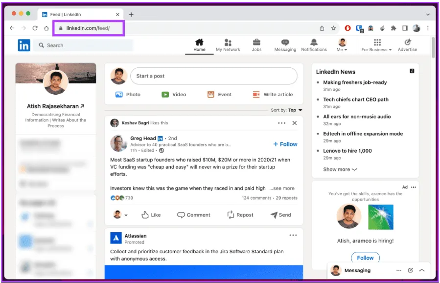This screenshot has width=440, height=283.
Task: Bookmark this page with the star icon
Action: point(333,28)
